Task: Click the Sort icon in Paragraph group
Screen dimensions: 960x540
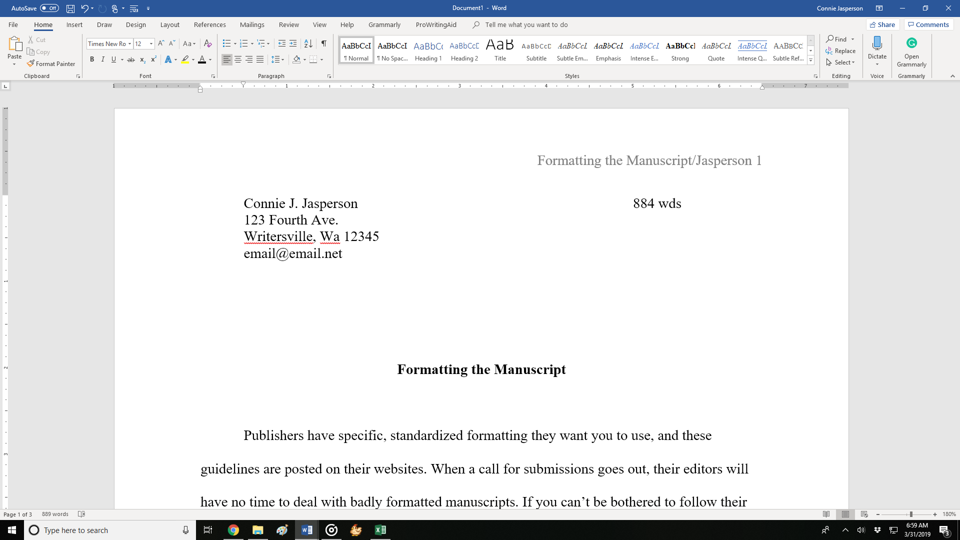Action: (x=308, y=43)
